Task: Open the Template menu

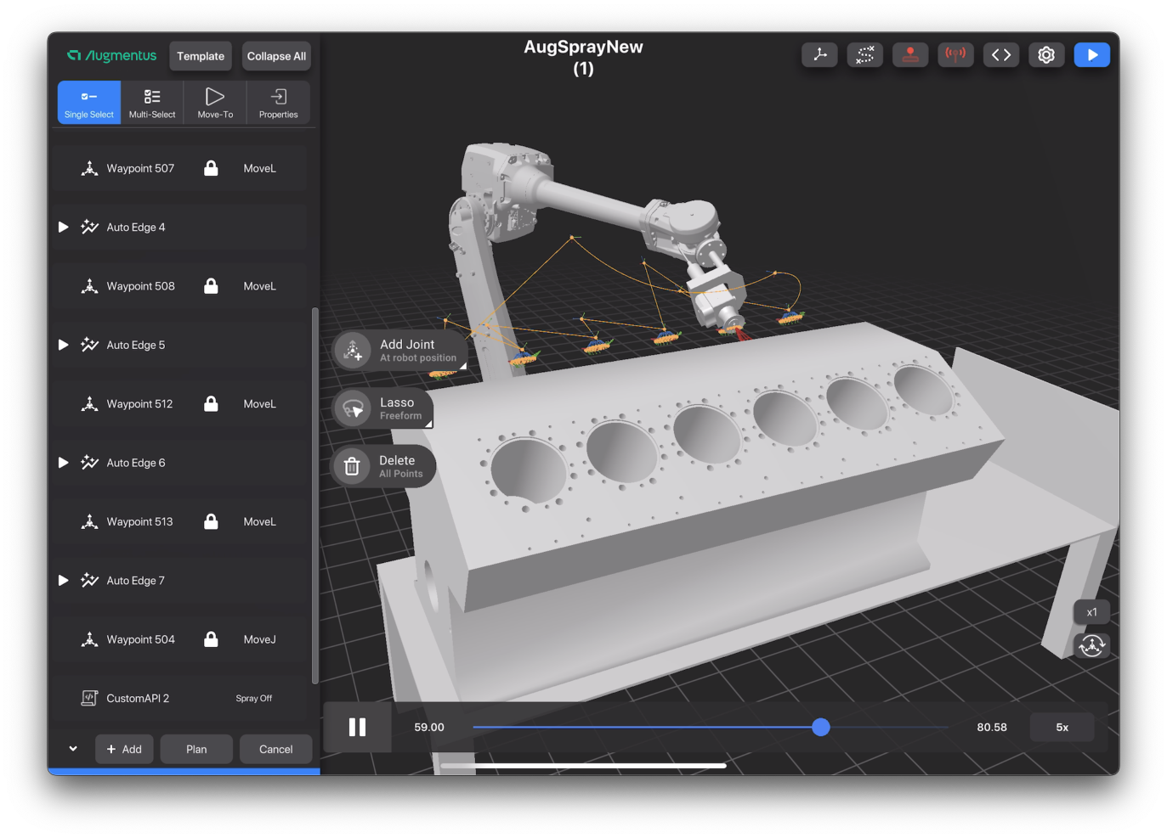Action: [201, 55]
